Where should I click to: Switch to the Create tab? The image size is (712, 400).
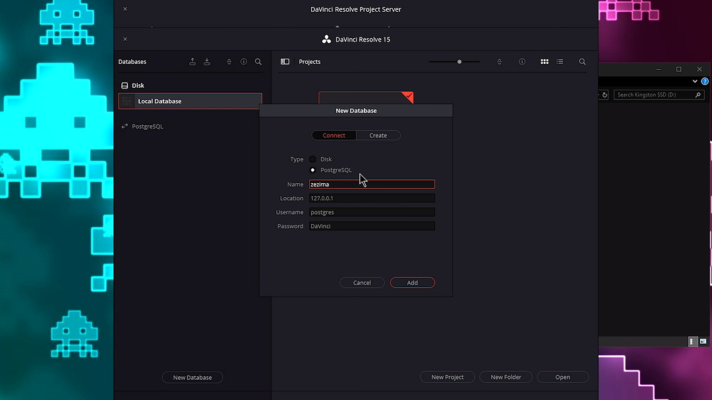(x=378, y=135)
